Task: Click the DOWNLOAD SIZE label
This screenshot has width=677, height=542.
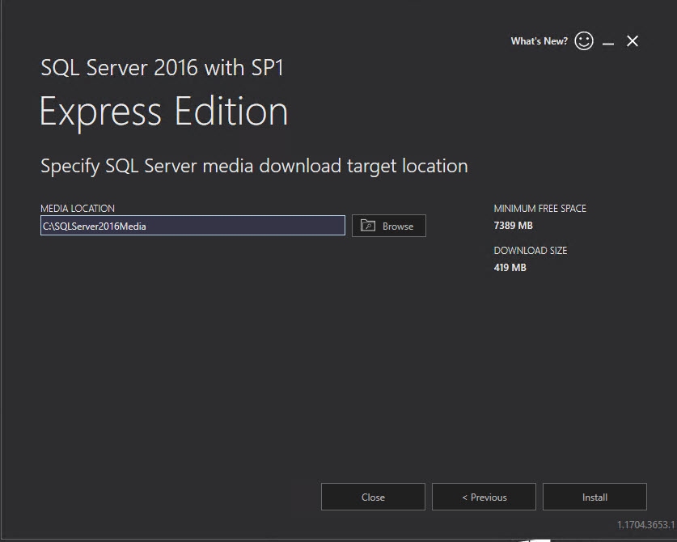Action: tap(531, 251)
